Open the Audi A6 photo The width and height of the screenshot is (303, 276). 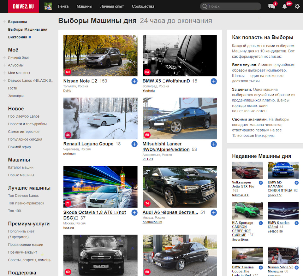(180, 187)
